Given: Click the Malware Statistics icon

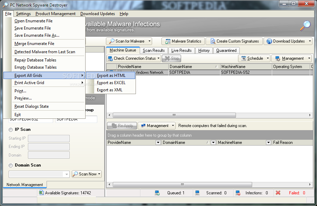Looking at the screenshot, I should [168, 41].
